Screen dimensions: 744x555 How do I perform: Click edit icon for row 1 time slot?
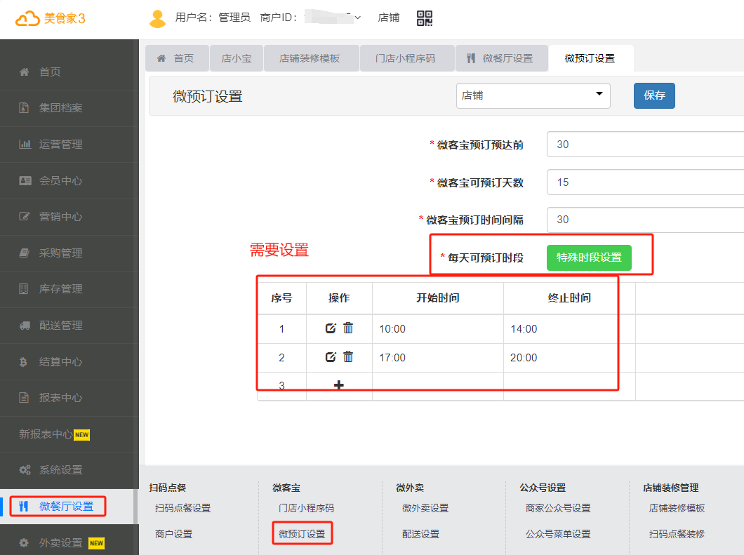(x=331, y=328)
